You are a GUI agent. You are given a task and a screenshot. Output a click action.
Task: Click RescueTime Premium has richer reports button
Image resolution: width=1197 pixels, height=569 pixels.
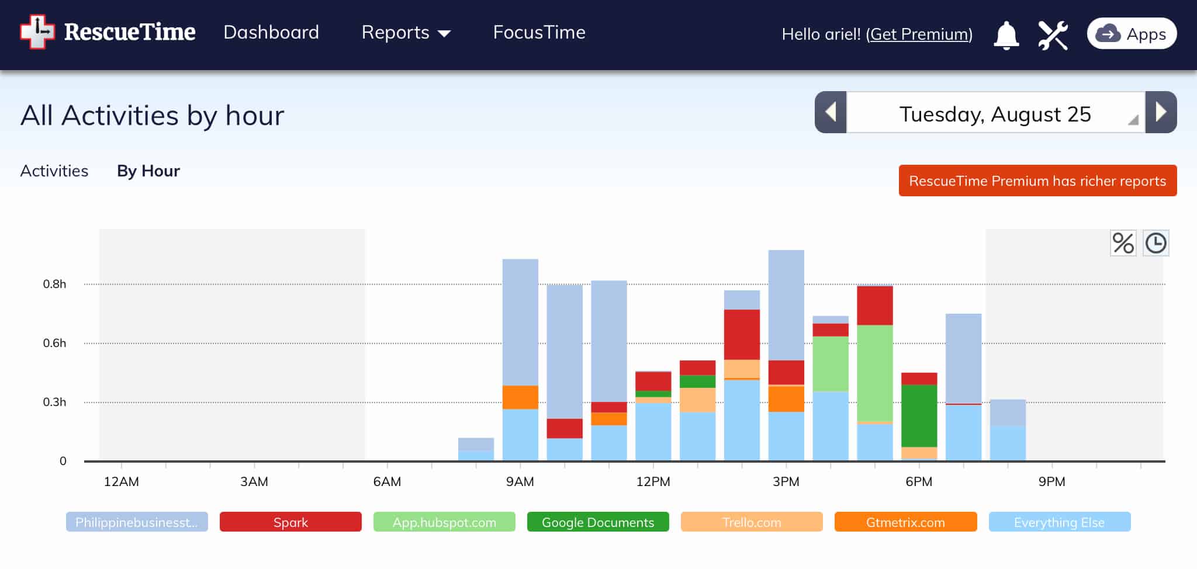pyautogui.click(x=1037, y=181)
